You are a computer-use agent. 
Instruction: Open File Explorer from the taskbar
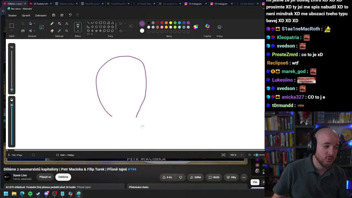(14, 194)
